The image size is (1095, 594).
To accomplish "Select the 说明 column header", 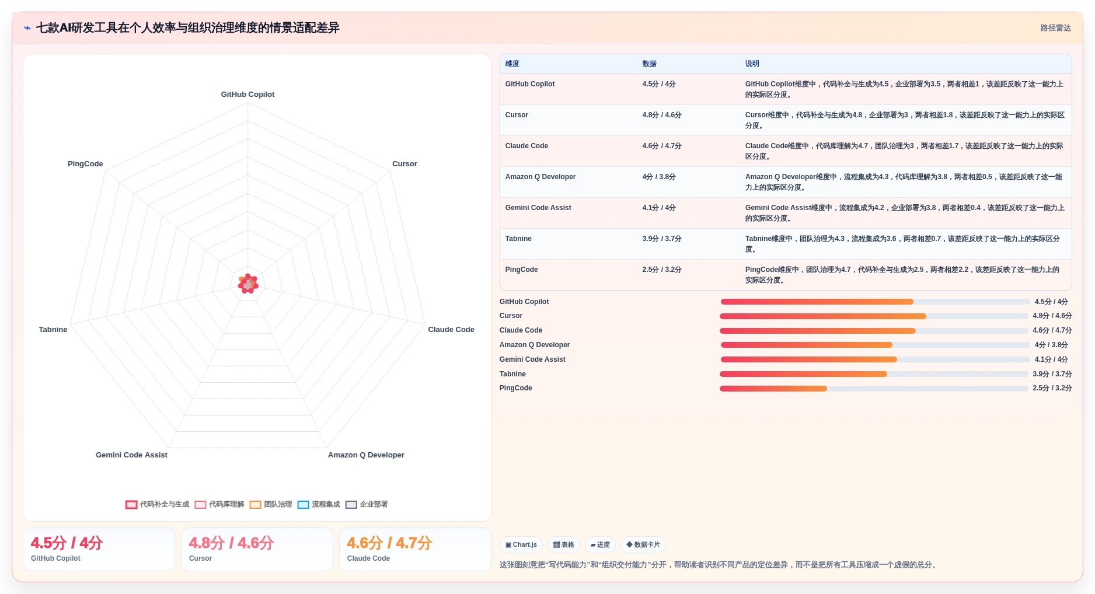I will coord(752,64).
